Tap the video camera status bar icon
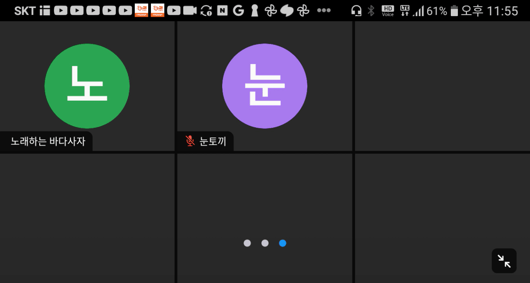 190,11
